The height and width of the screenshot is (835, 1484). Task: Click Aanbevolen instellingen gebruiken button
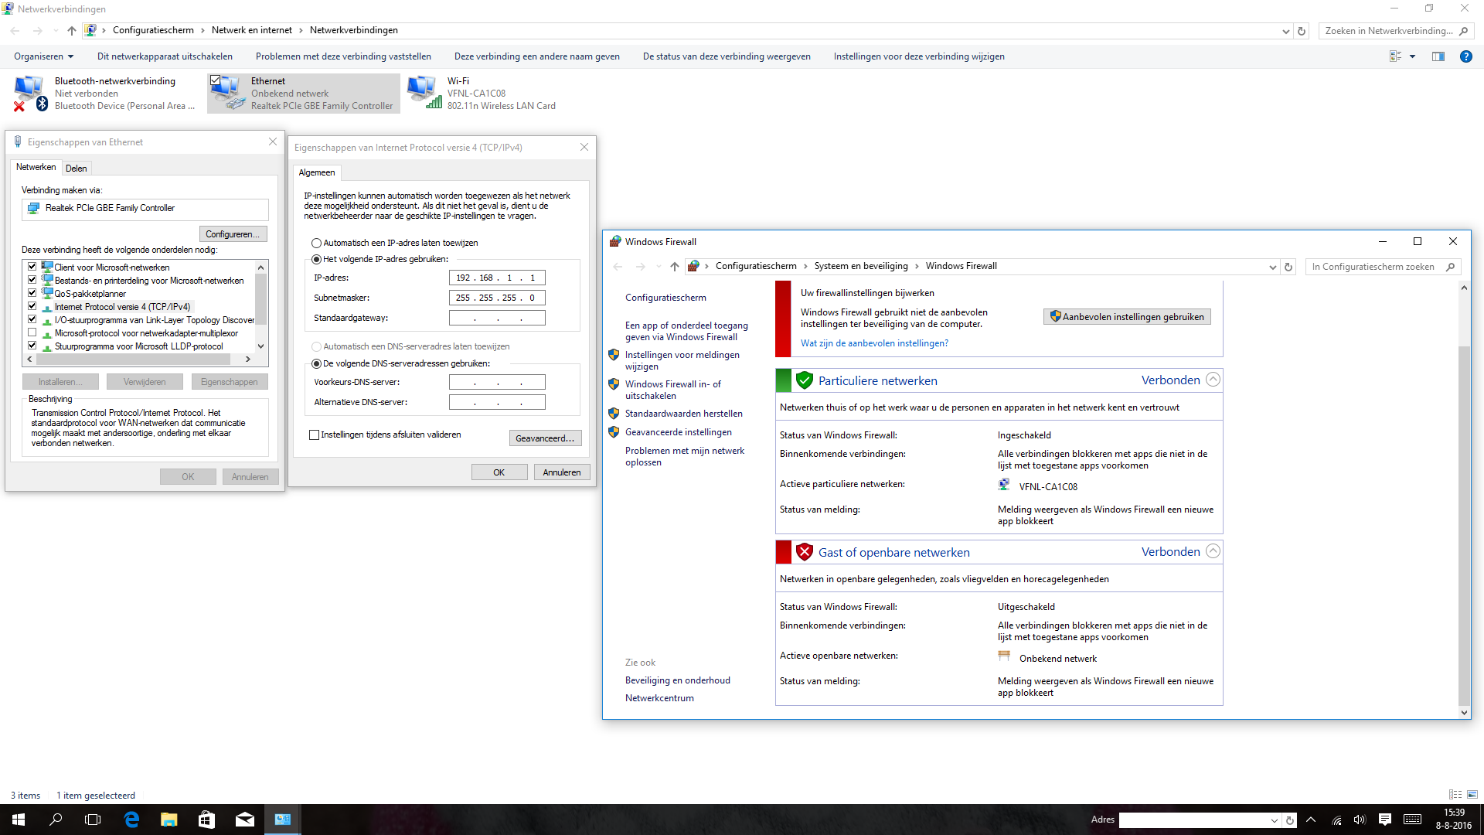[x=1127, y=317]
